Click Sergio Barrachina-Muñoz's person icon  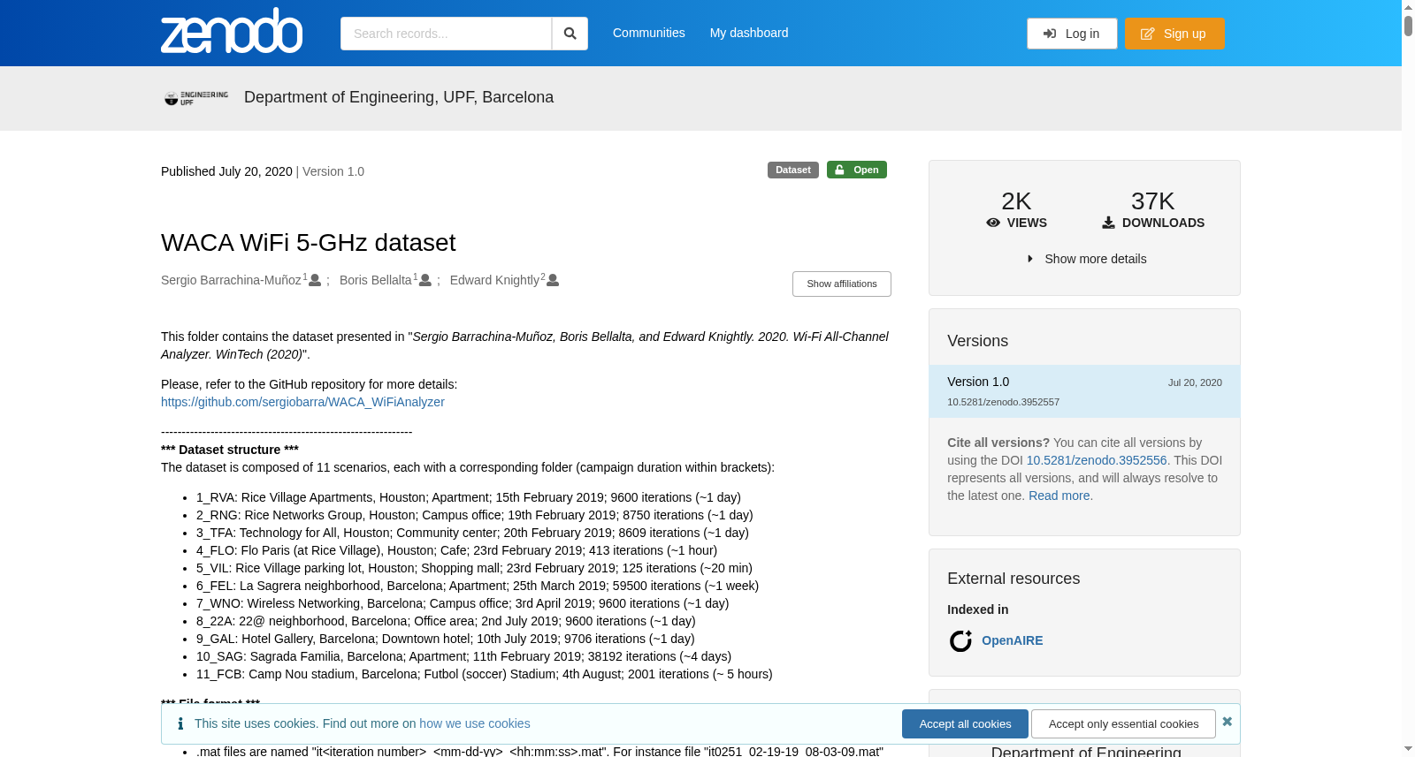(x=315, y=280)
